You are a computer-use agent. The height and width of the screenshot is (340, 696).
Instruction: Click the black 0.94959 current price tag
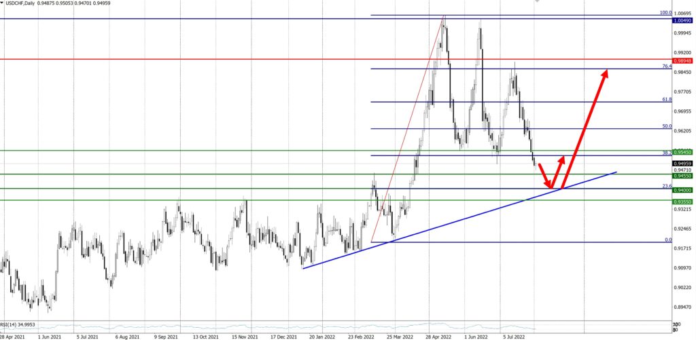[x=683, y=164]
